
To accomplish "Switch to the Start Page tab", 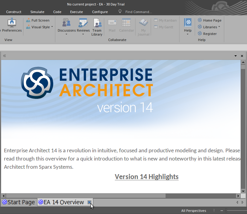I will pyautogui.click(x=19, y=202).
